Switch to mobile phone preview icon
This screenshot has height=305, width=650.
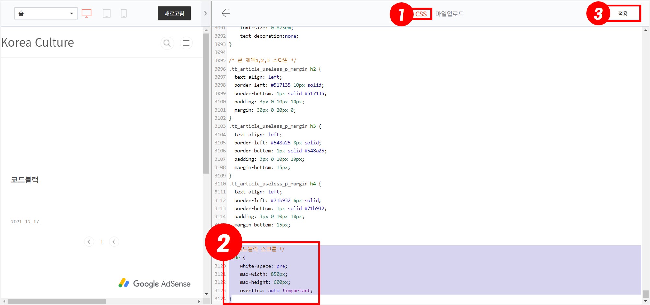[x=124, y=13]
